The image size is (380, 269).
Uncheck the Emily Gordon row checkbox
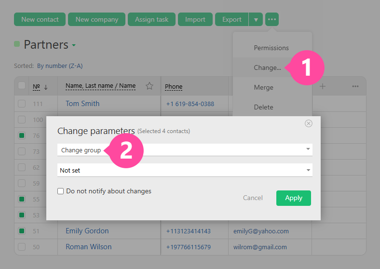tap(22, 231)
